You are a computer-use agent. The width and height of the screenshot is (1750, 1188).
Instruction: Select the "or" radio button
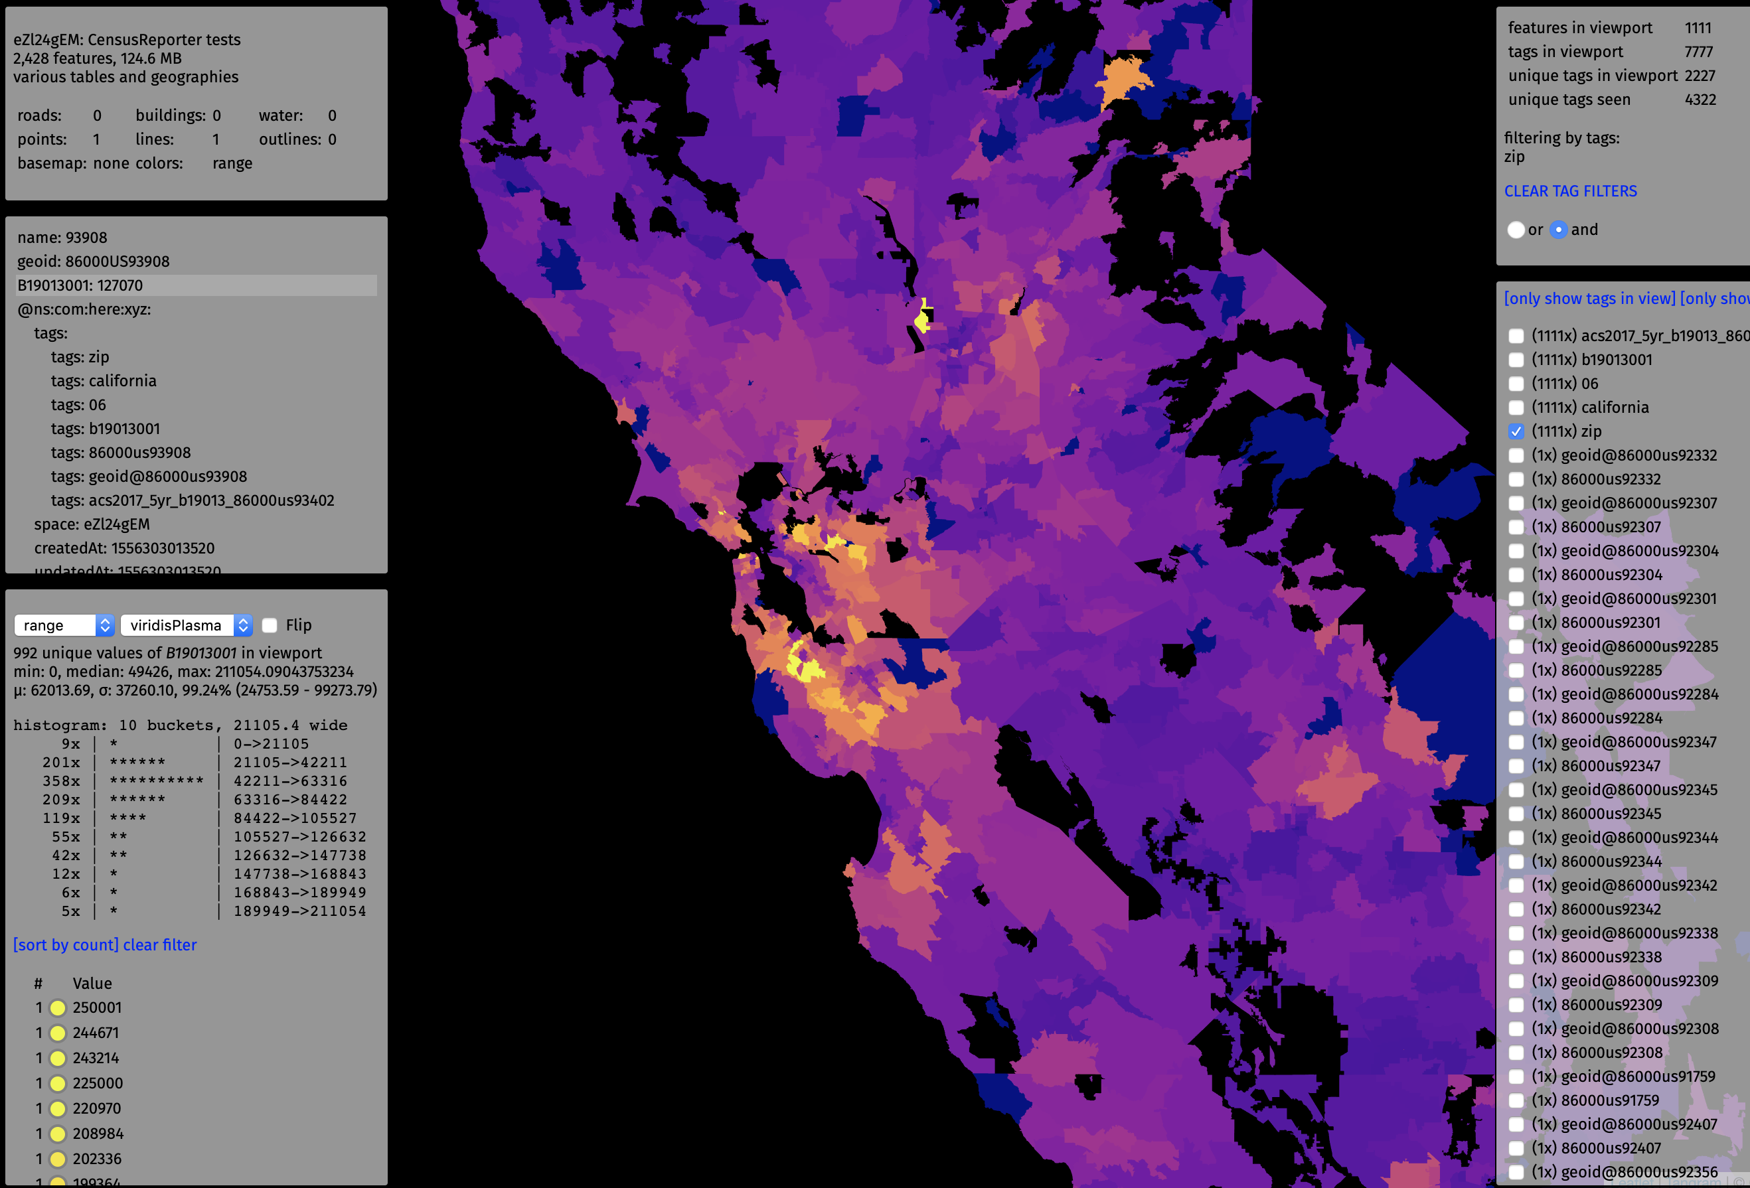click(x=1516, y=230)
